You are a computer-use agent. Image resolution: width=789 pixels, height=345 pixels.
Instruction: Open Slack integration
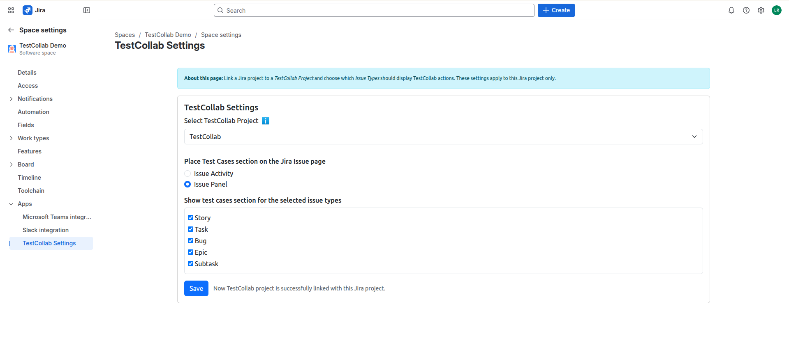tap(46, 230)
